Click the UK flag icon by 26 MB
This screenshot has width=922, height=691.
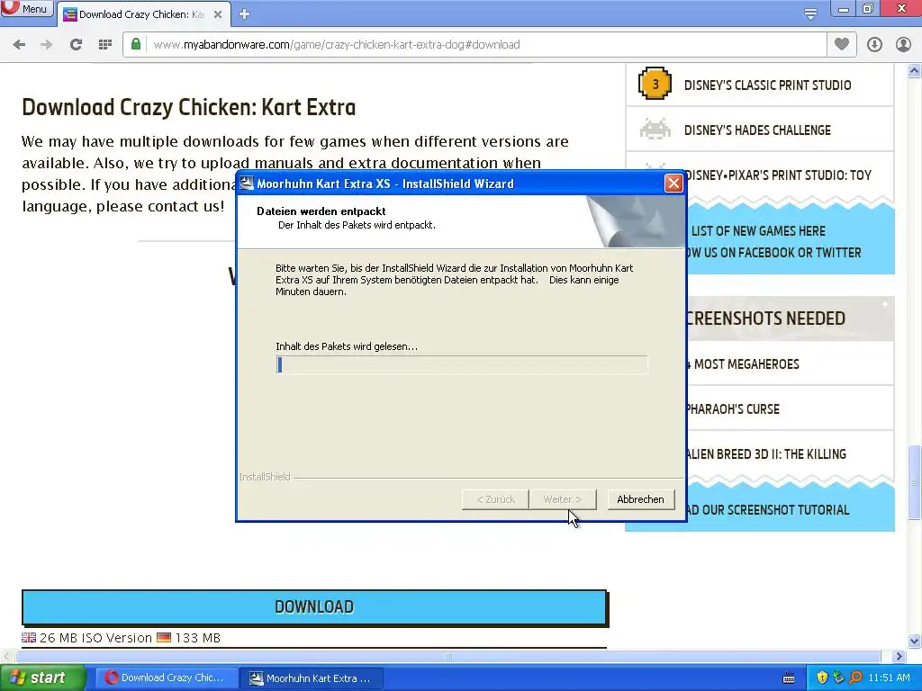(29, 638)
